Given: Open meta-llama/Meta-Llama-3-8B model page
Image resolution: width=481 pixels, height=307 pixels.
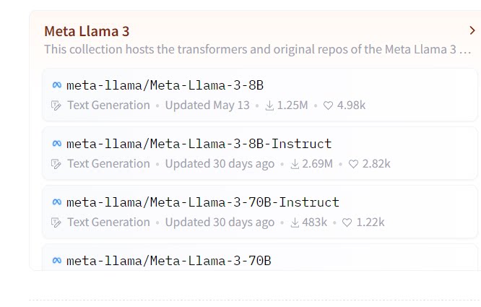Looking at the screenshot, I should [165, 85].
